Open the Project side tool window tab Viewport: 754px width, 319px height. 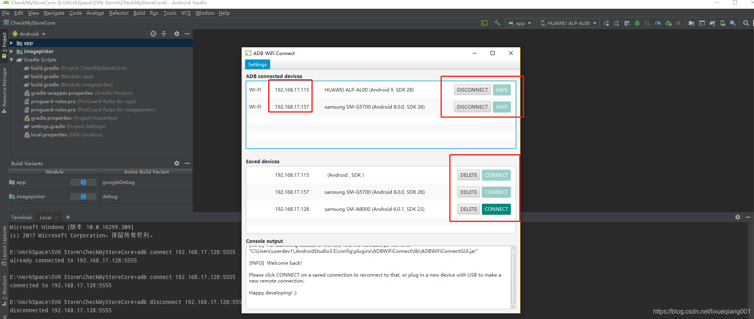click(x=4, y=45)
